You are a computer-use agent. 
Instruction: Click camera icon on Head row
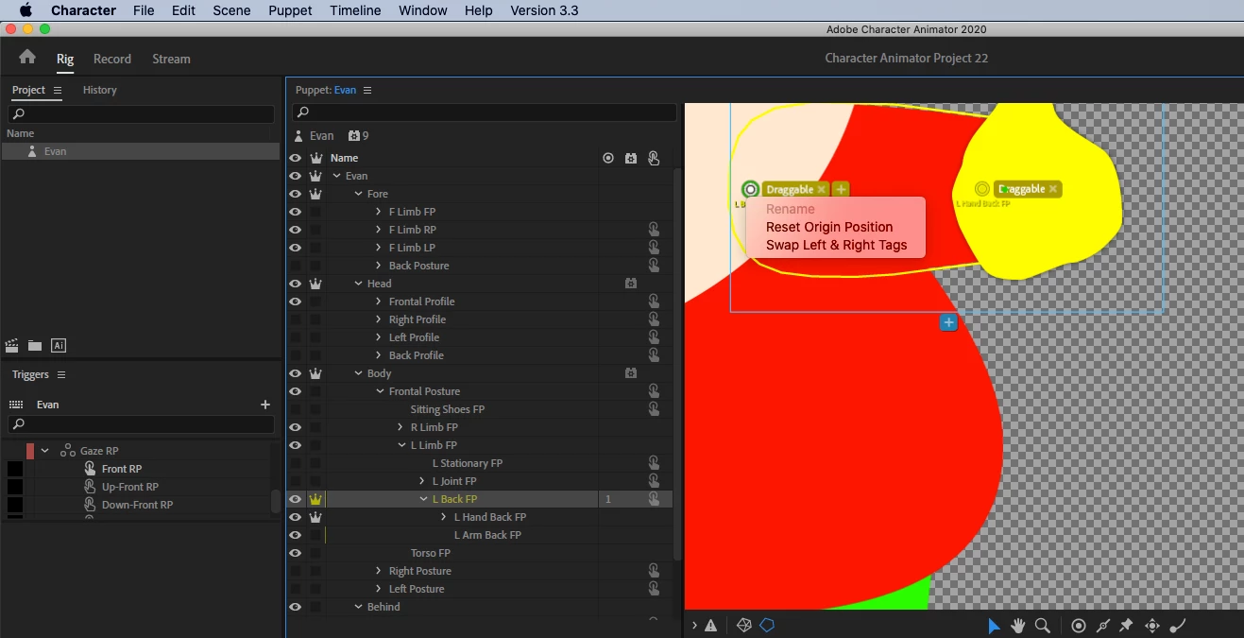point(631,284)
